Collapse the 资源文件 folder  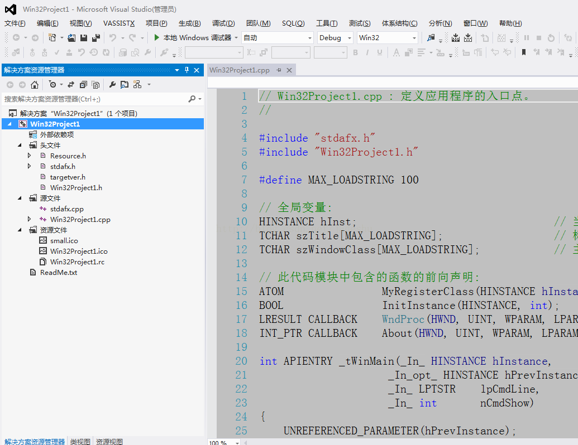(x=20, y=230)
